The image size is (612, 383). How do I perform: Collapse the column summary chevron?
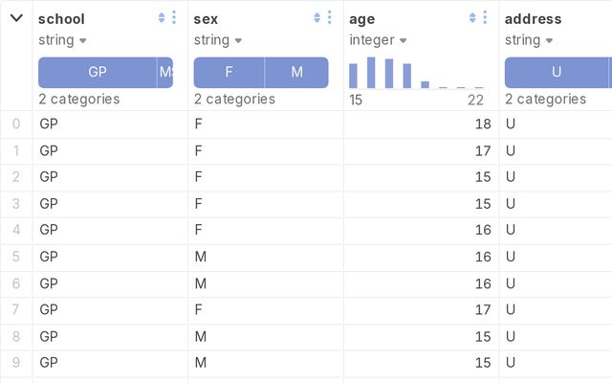click(x=16, y=18)
